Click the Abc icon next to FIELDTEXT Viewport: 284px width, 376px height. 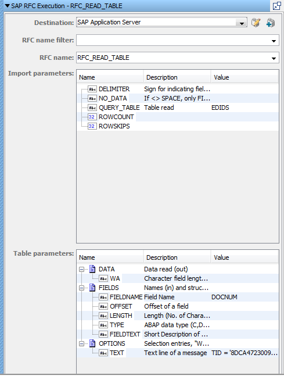point(103,335)
